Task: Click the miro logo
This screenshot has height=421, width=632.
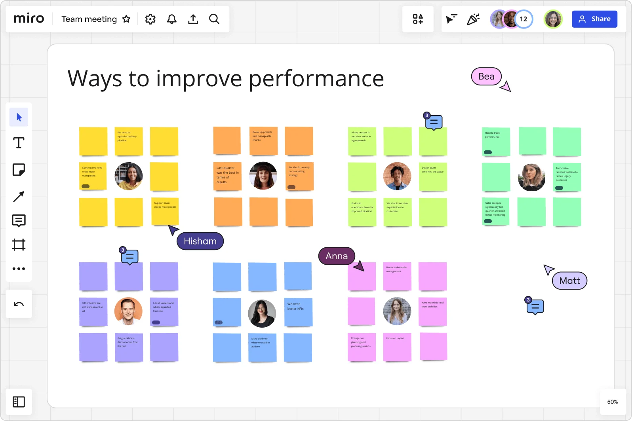Action: (x=29, y=19)
